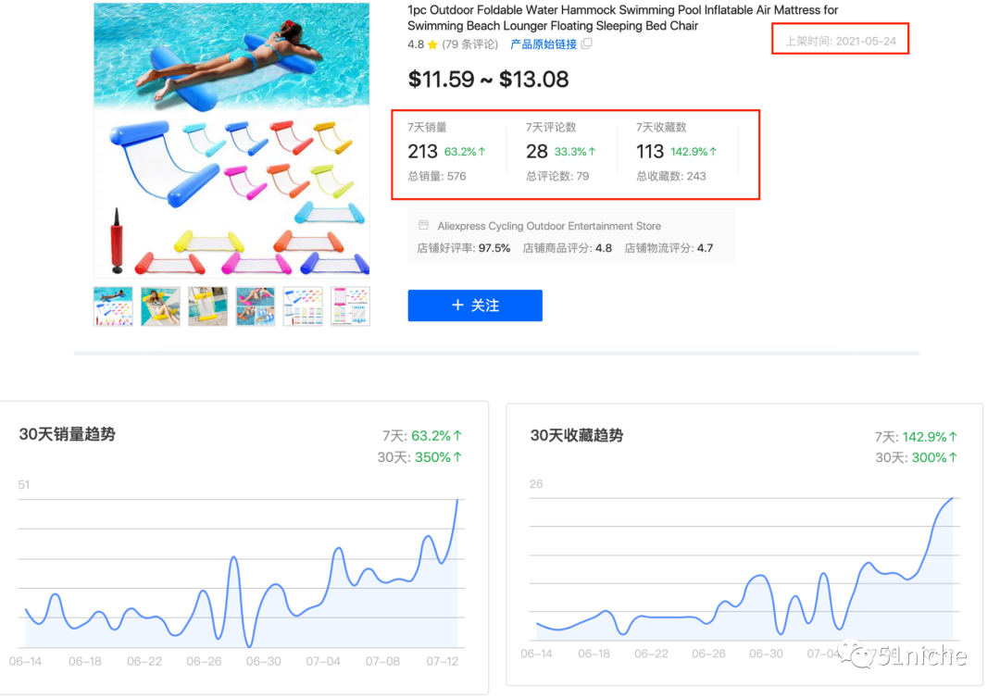Screen dimensions: 1000x698
Task: Click the green up arrow beside 33.3%
Action: [x=592, y=150]
